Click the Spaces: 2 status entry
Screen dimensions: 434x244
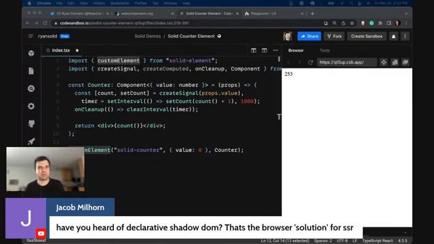pos(323,241)
